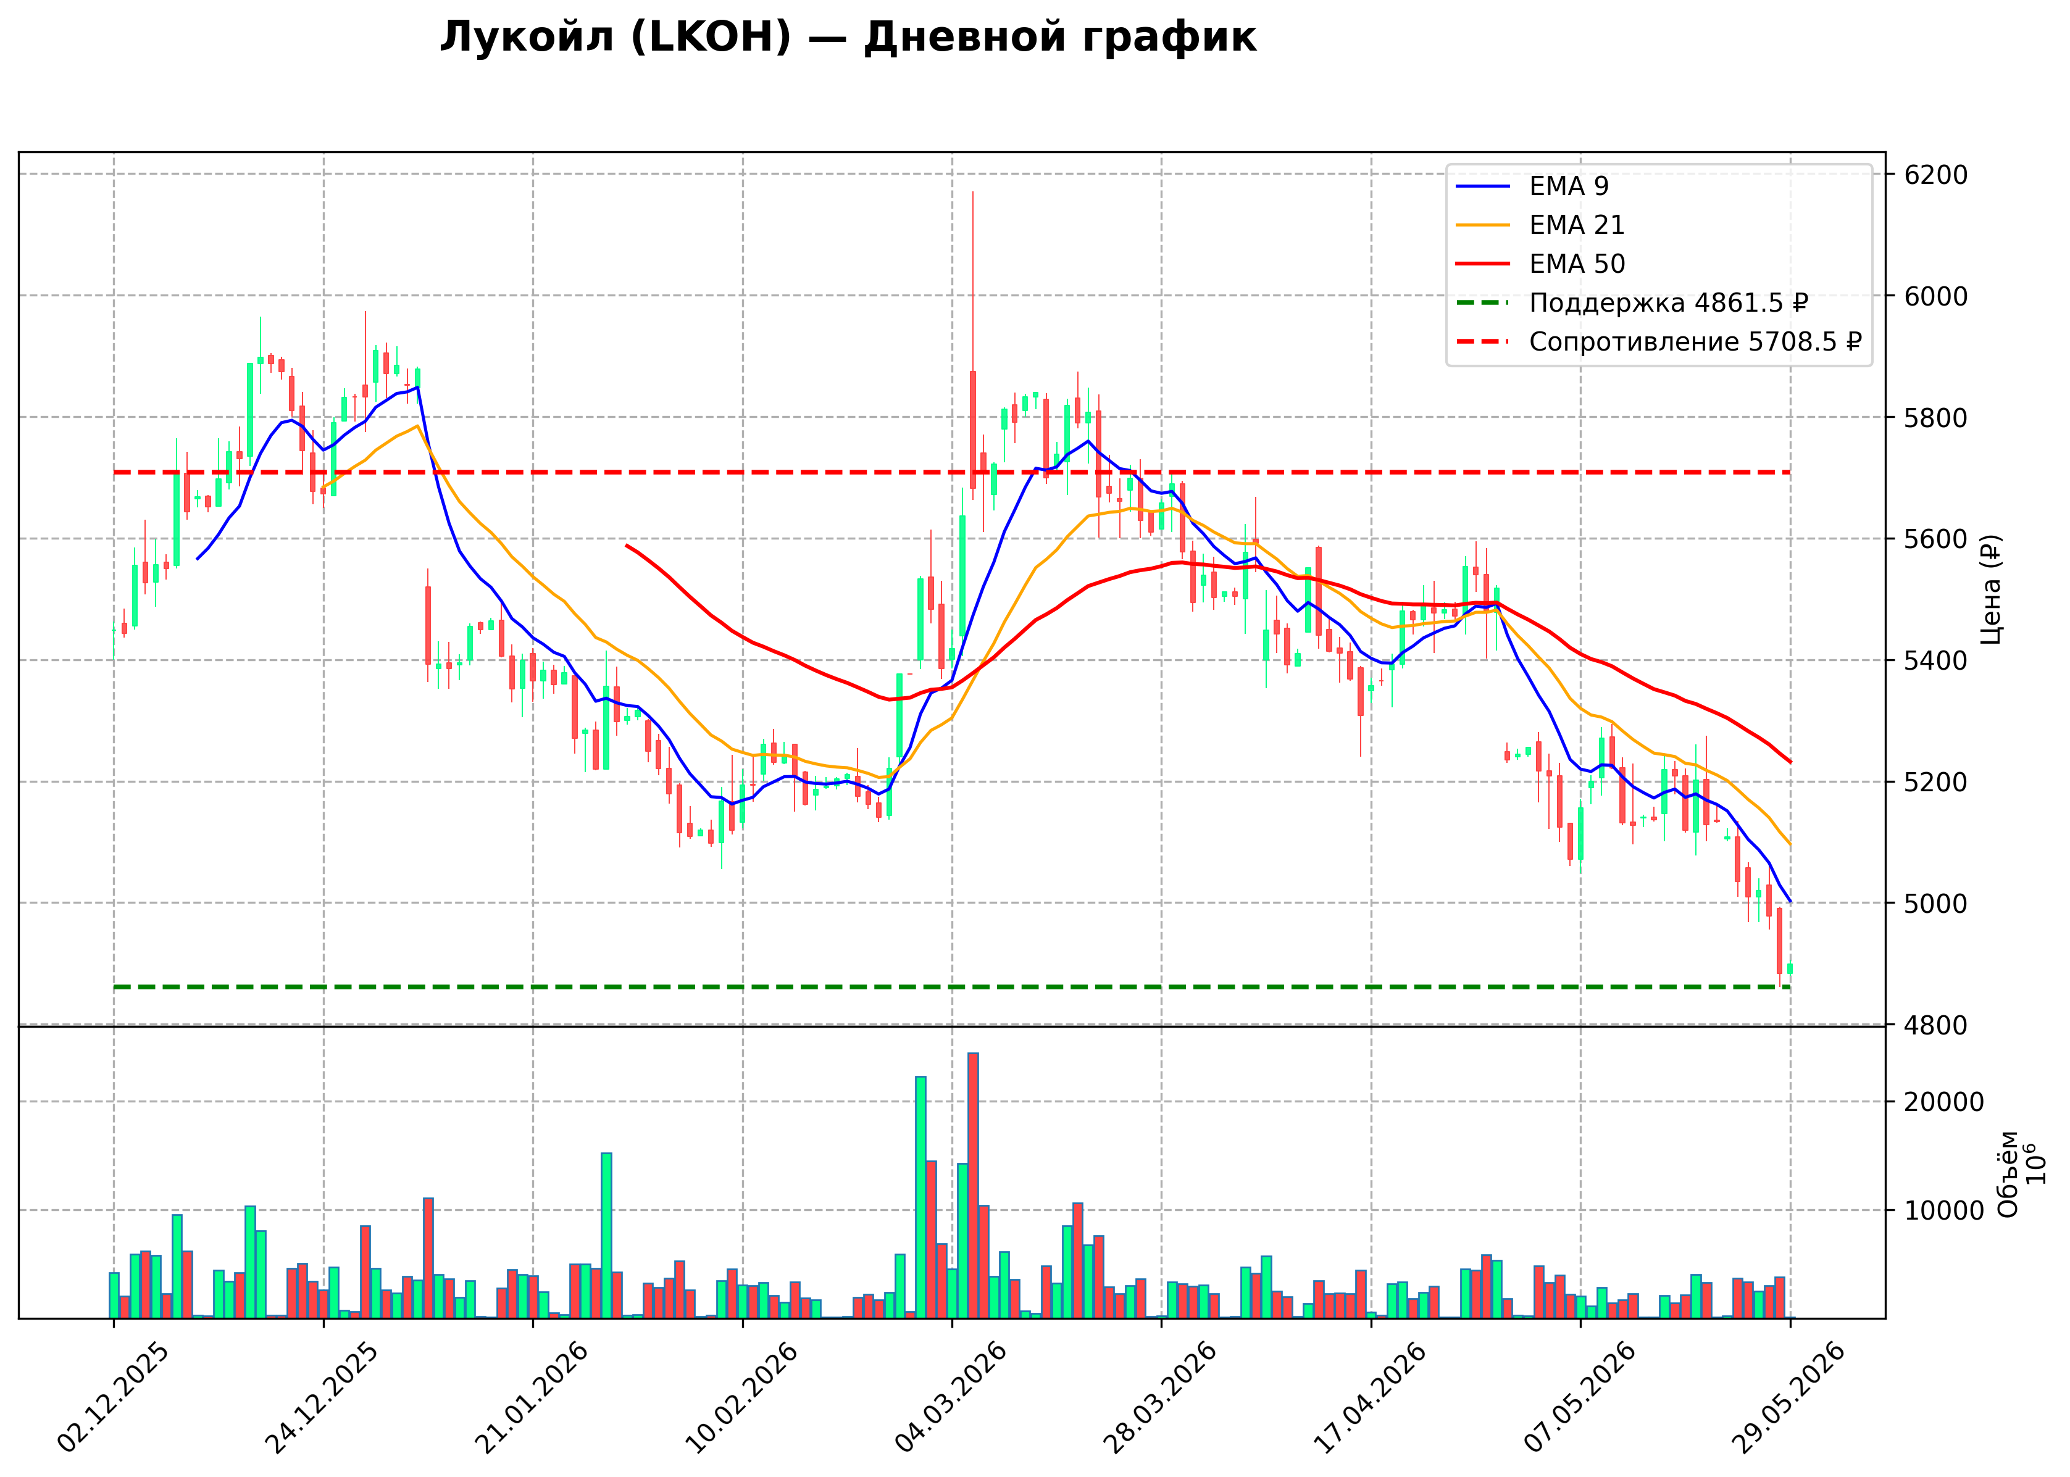Click the EMA 21 legend entry
This screenshot has height=1477, width=2070.
1541,225
